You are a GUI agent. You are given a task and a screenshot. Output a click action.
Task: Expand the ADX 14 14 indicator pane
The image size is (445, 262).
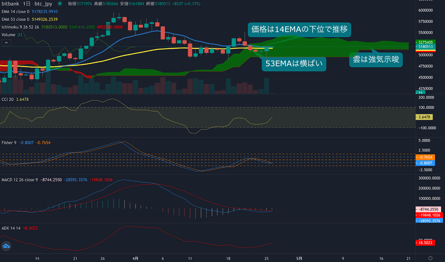click(11, 228)
